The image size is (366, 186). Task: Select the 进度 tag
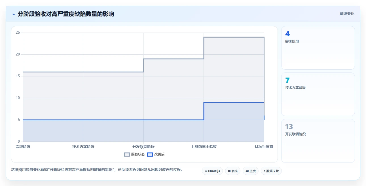(x=251, y=171)
